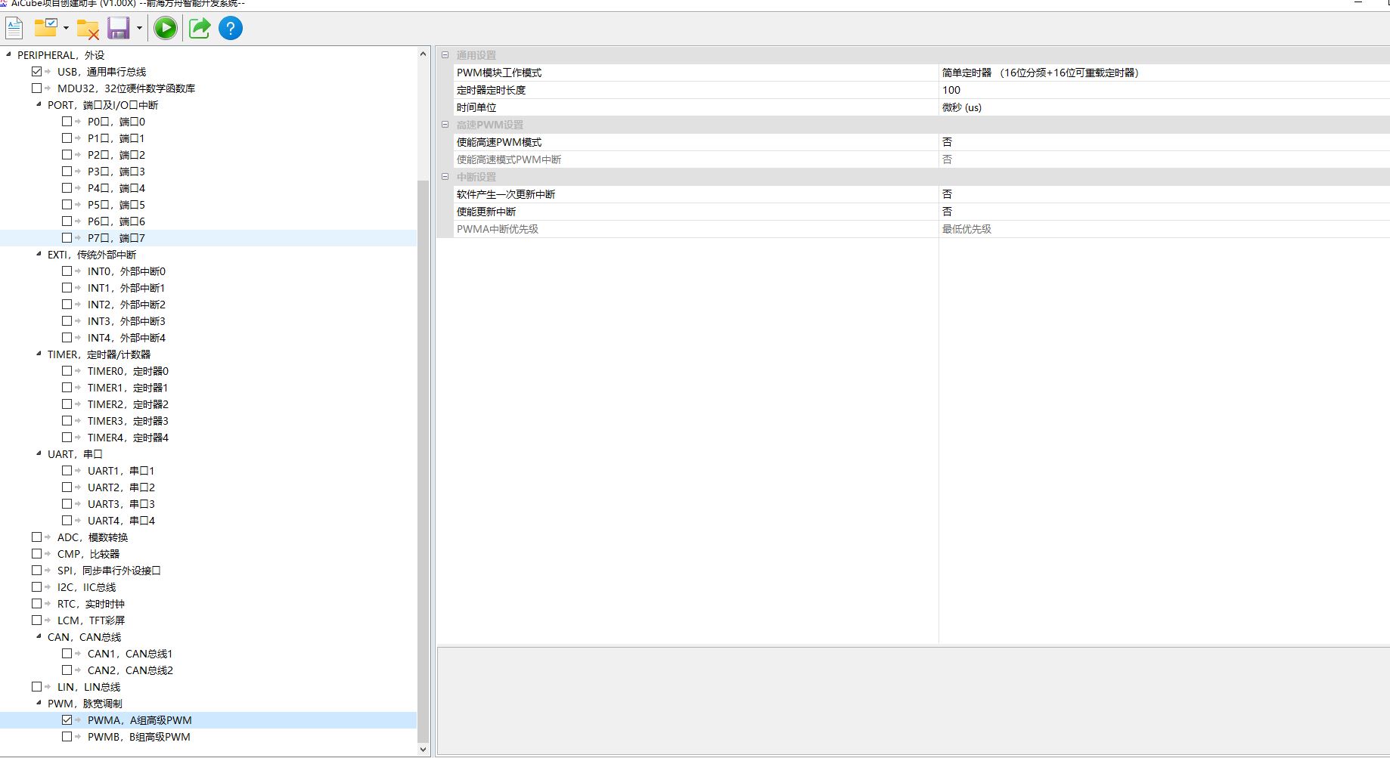Click the open project folder icon
The image size is (1390, 758).
(x=45, y=29)
